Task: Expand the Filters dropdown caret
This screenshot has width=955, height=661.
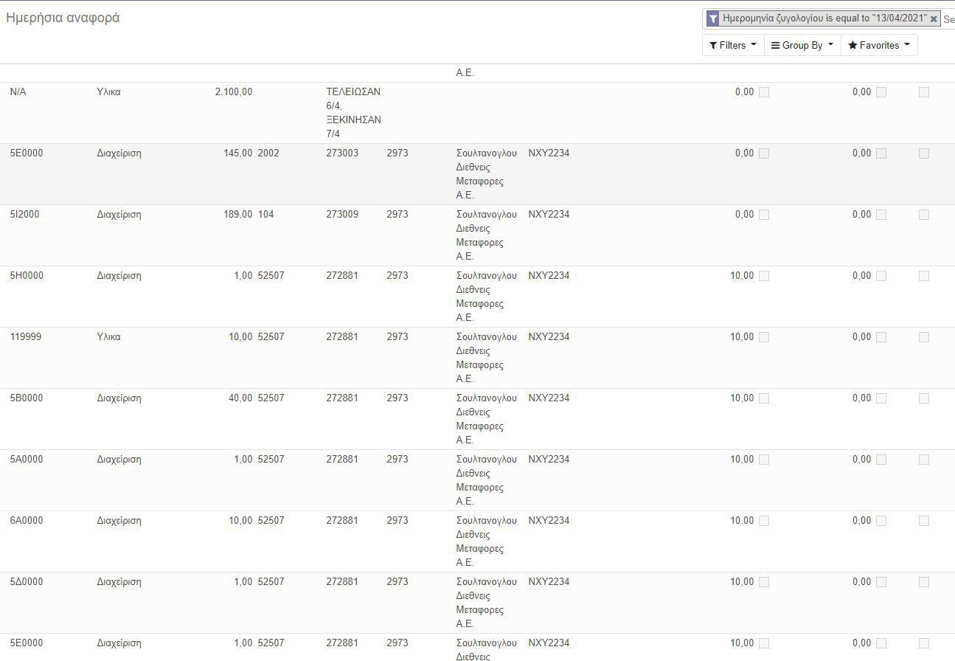Action: [754, 44]
